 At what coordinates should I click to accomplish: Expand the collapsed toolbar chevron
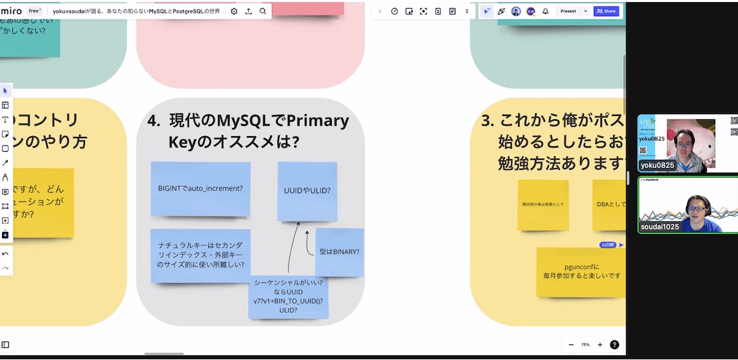(x=380, y=11)
